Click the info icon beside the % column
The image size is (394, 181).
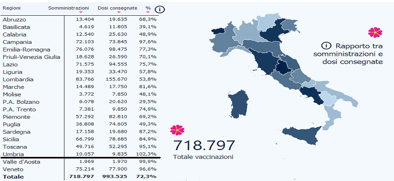[x=160, y=9]
